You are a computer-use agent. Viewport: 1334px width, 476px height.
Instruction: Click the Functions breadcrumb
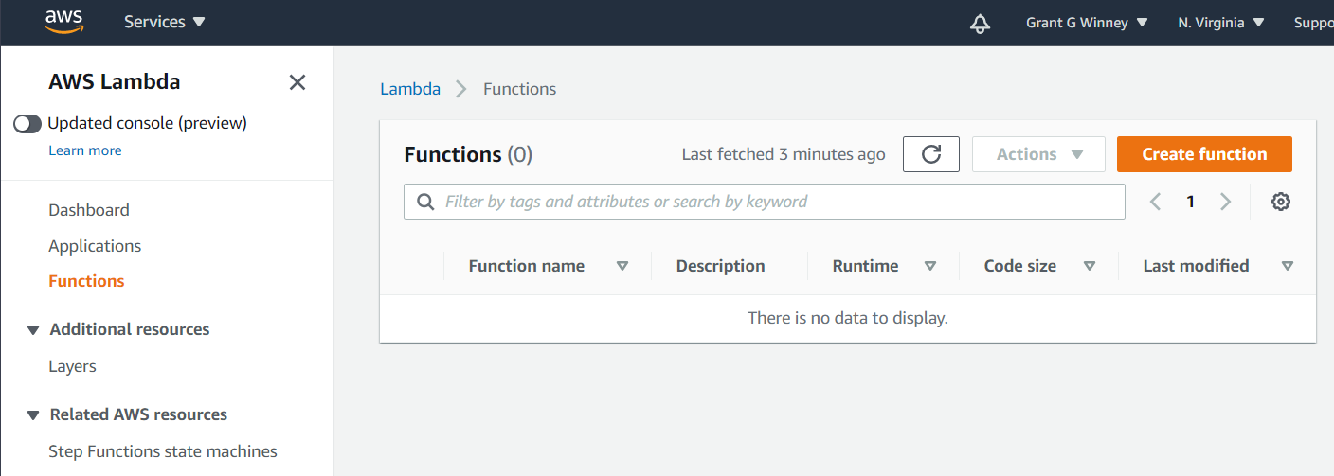tap(520, 89)
